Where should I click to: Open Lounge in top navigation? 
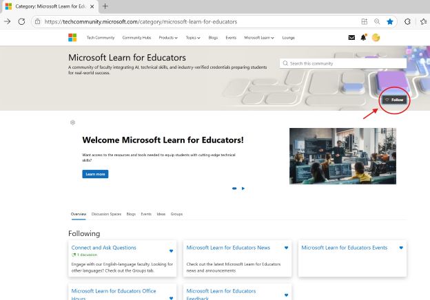pos(289,38)
